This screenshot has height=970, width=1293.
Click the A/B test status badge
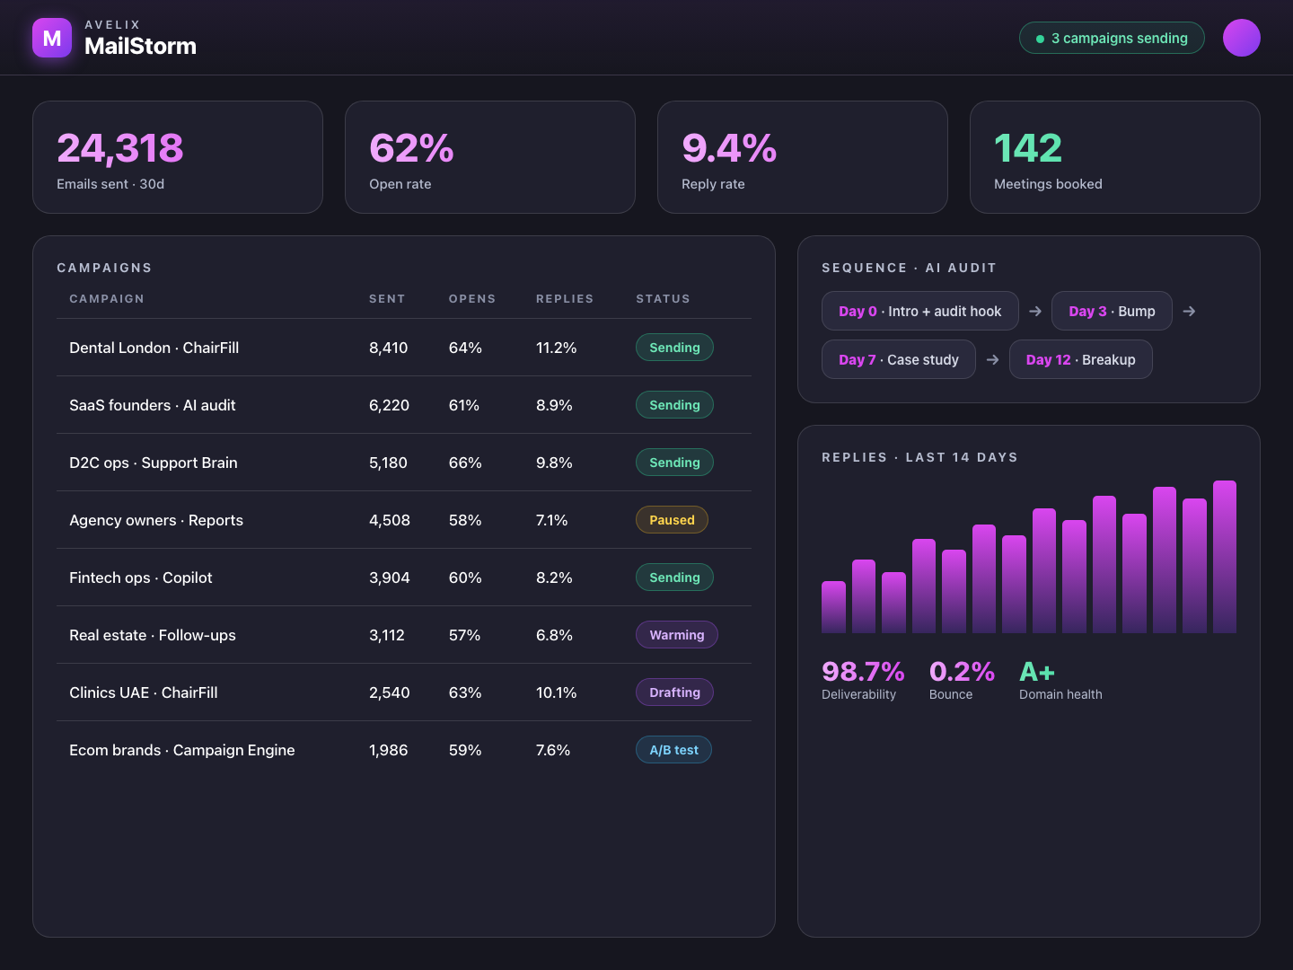tap(673, 750)
